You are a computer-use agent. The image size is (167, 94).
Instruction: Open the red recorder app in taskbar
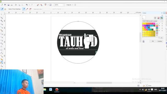tap(57, 89)
